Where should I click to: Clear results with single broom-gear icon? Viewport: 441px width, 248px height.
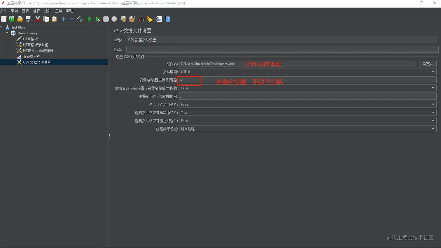[123, 19]
